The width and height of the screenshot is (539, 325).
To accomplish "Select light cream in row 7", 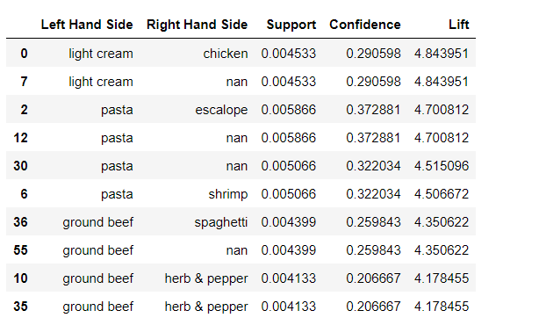I will [101, 82].
